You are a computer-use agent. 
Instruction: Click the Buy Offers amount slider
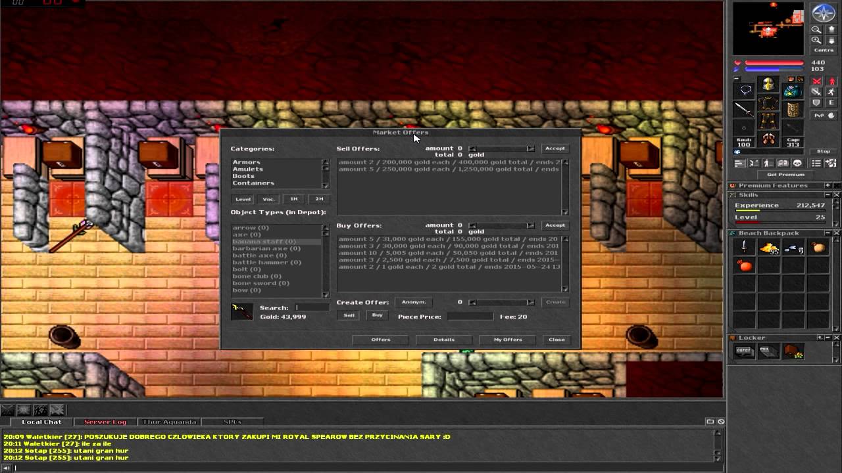pos(502,225)
